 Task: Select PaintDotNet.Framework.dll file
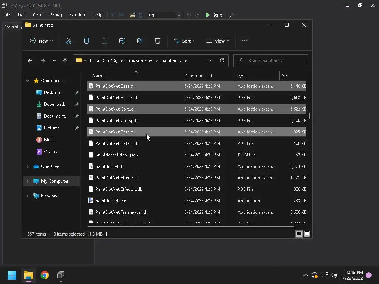pos(197,212)
